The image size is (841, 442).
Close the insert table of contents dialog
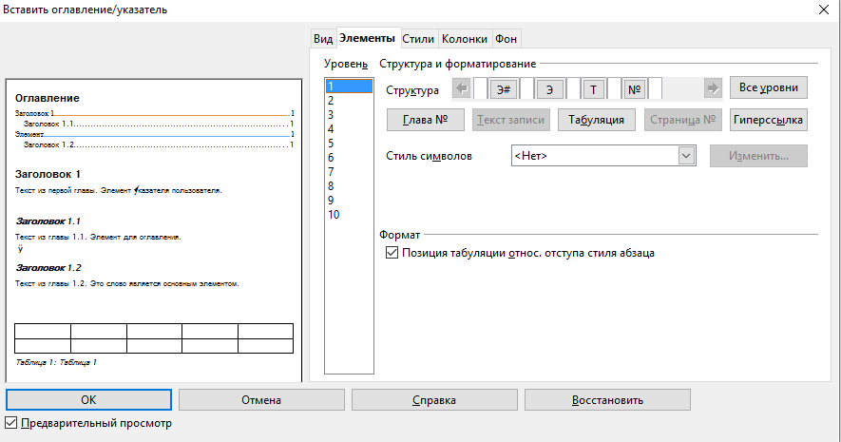[822, 10]
